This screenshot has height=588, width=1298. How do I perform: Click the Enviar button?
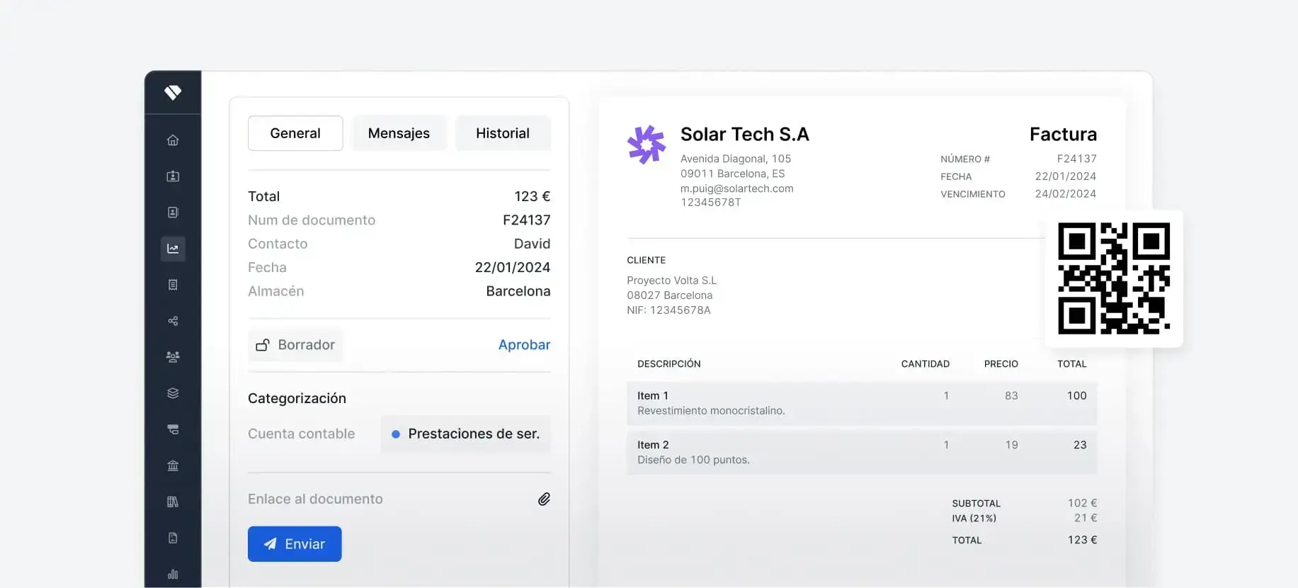295,544
